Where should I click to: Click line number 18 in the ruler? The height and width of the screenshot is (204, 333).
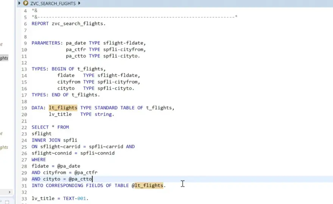click(x=24, y=102)
